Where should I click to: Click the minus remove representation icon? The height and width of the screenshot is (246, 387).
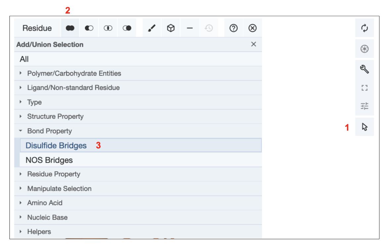[x=190, y=28]
